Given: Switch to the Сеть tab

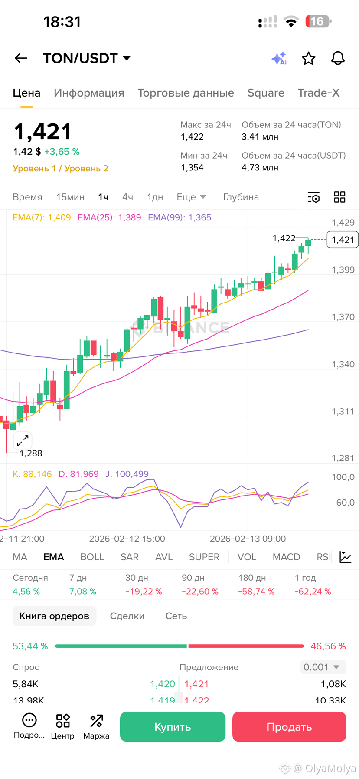Looking at the screenshot, I should pyautogui.click(x=176, y=616).
